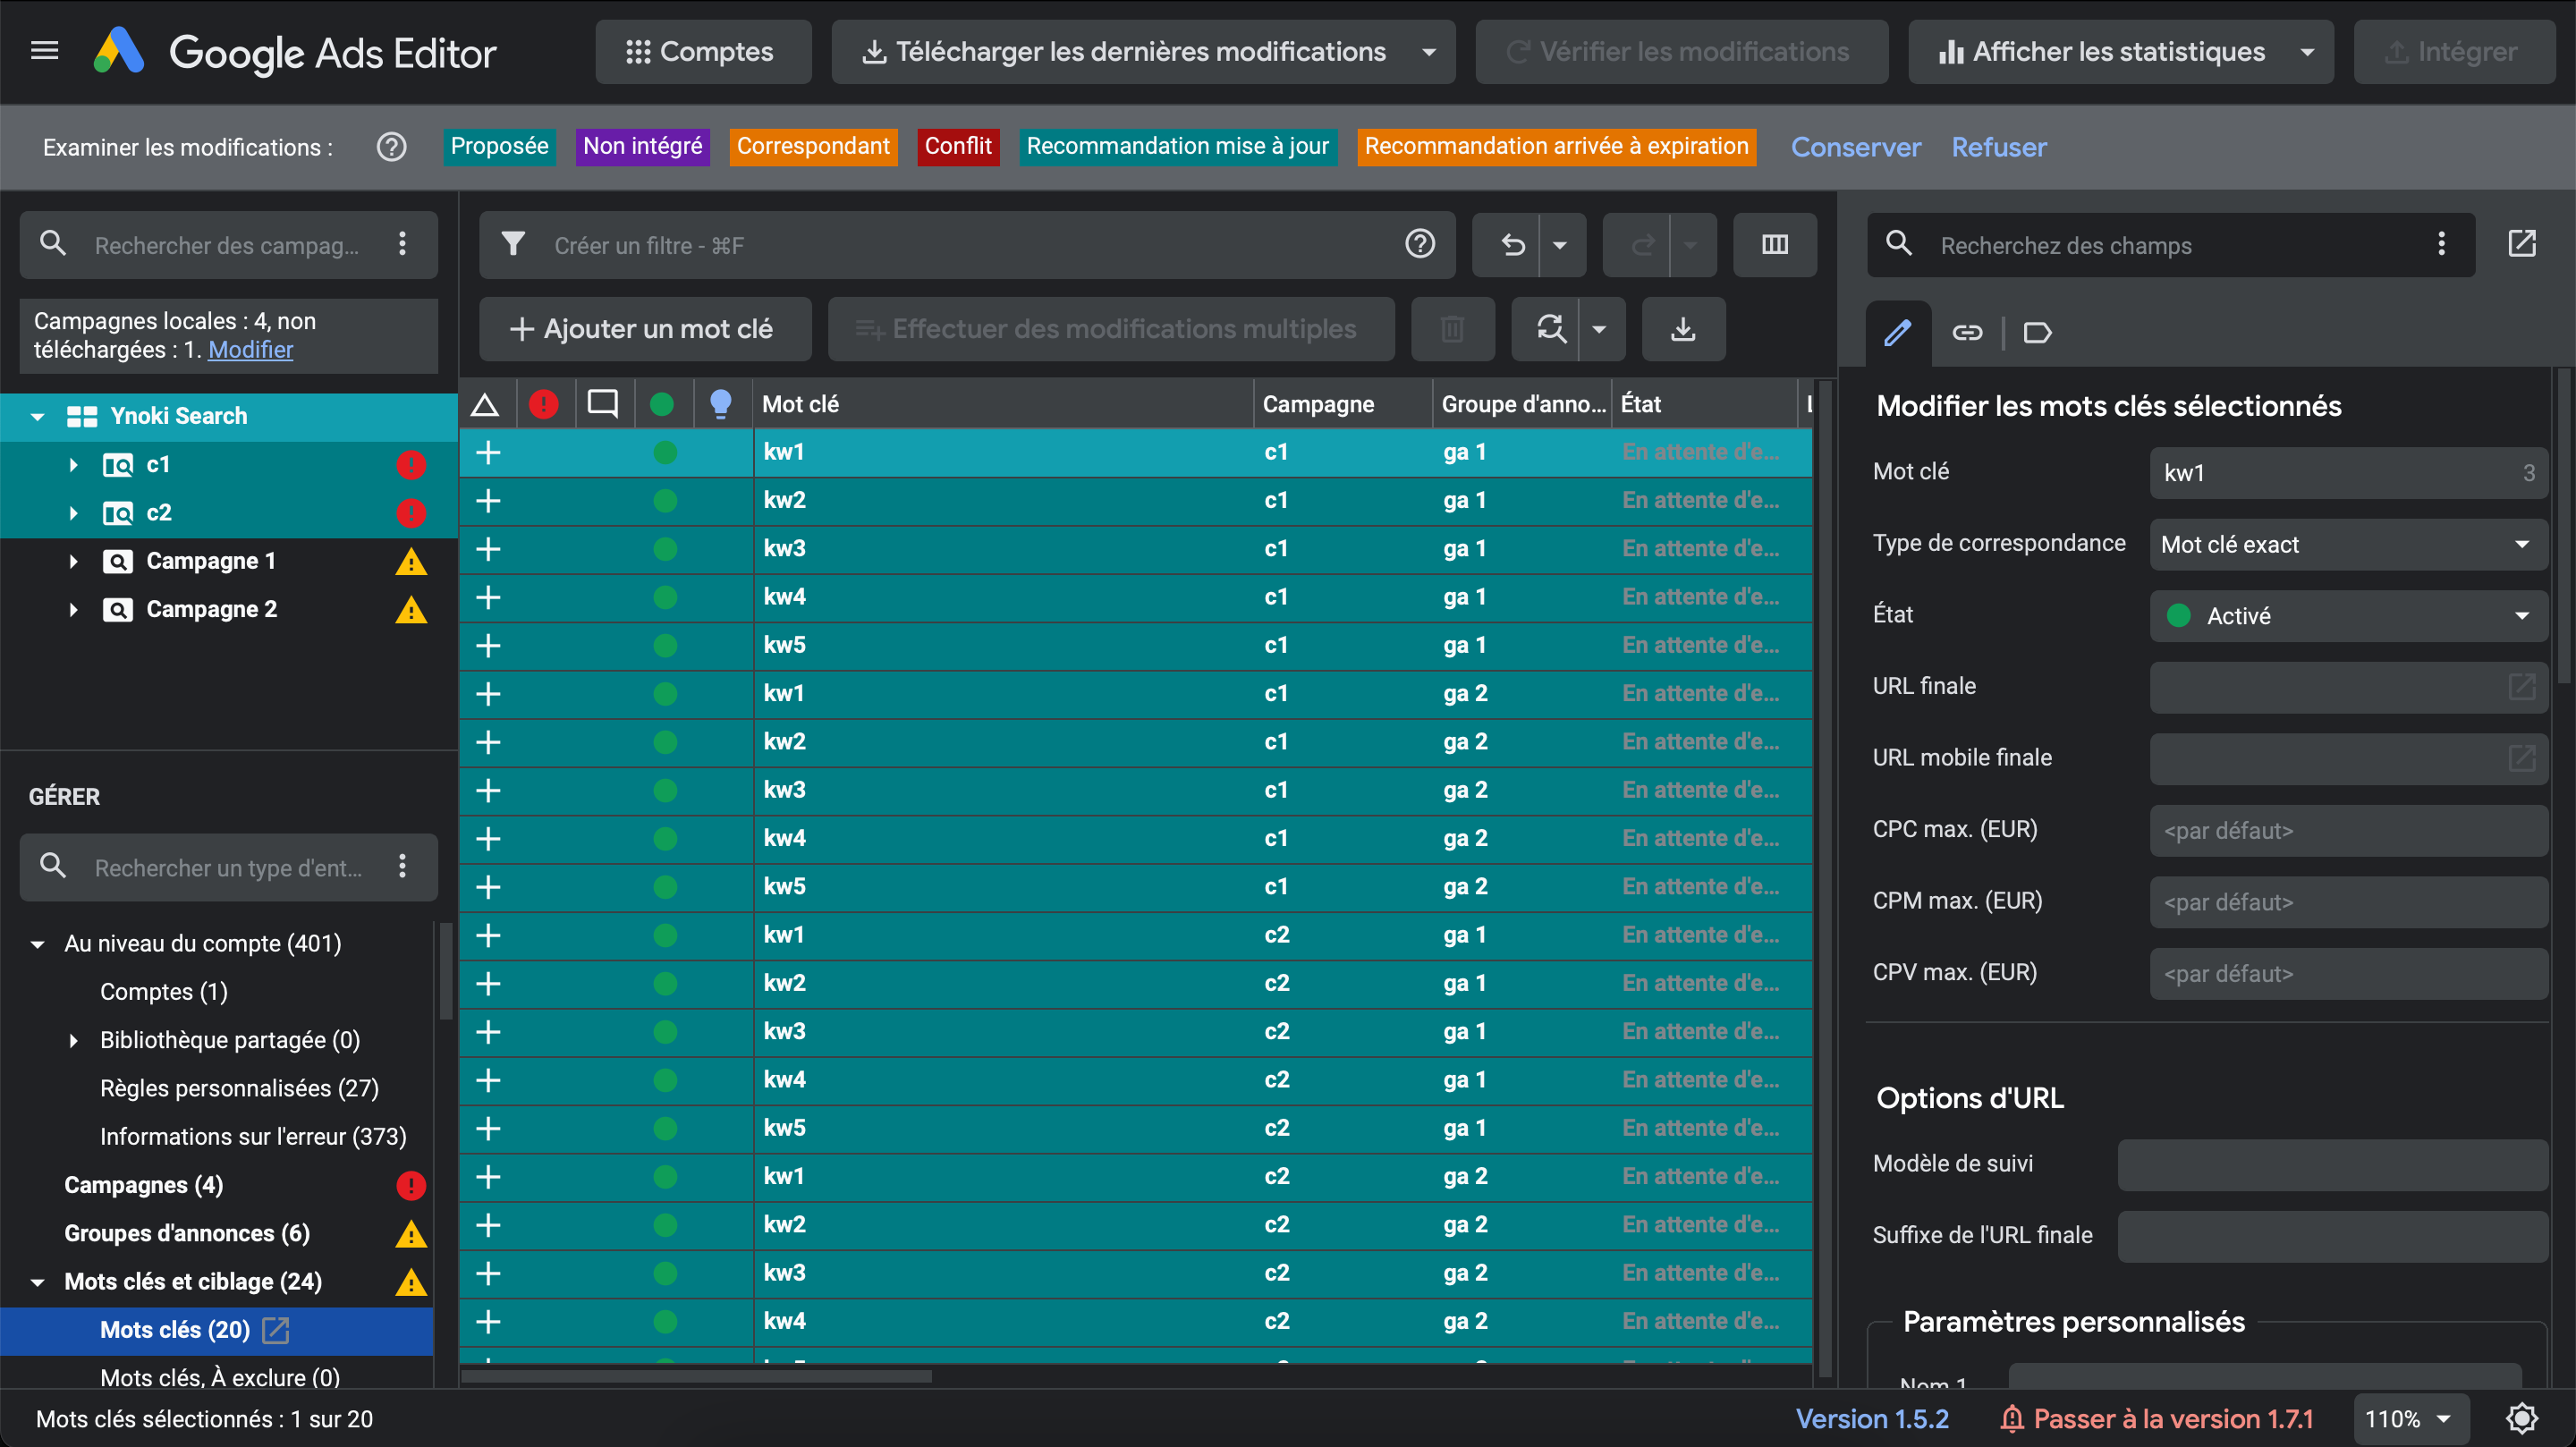Collapse Au niveau du compte section
Screen dimensions: 2576x1447
coord(37,944)
